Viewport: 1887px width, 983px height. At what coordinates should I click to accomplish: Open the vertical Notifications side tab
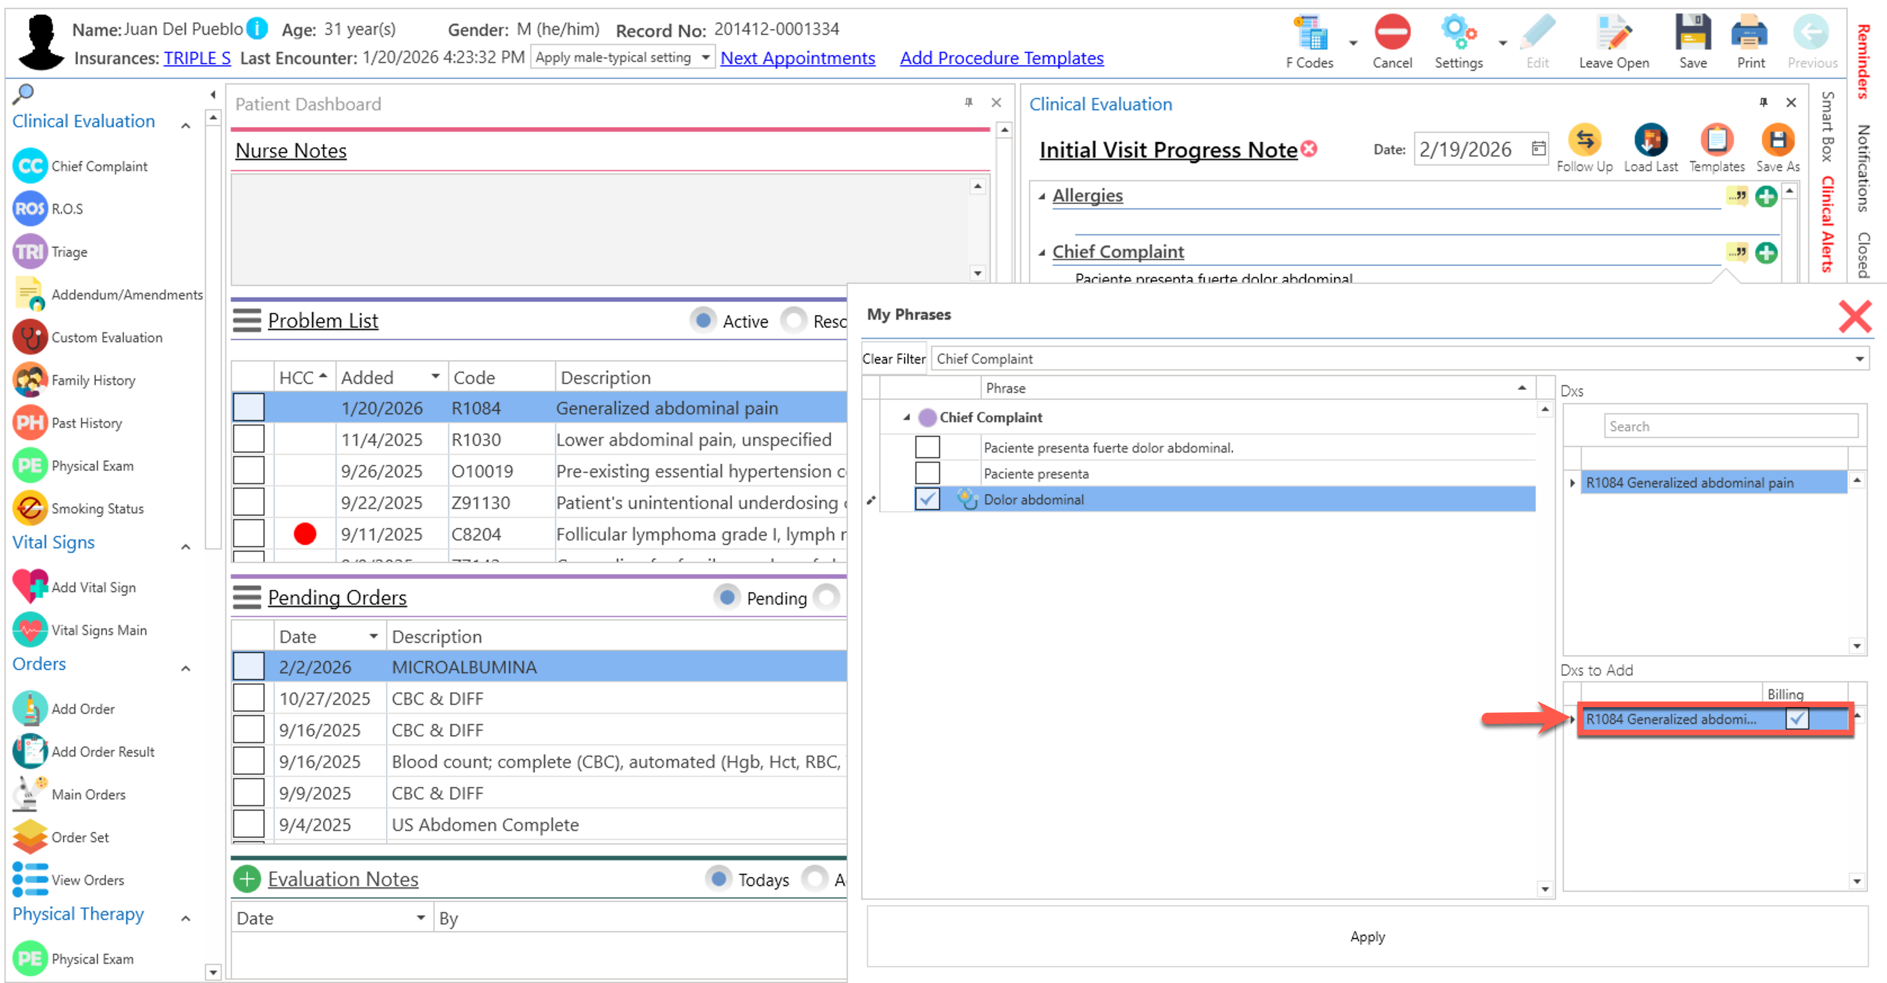[x=1863, y=168]
